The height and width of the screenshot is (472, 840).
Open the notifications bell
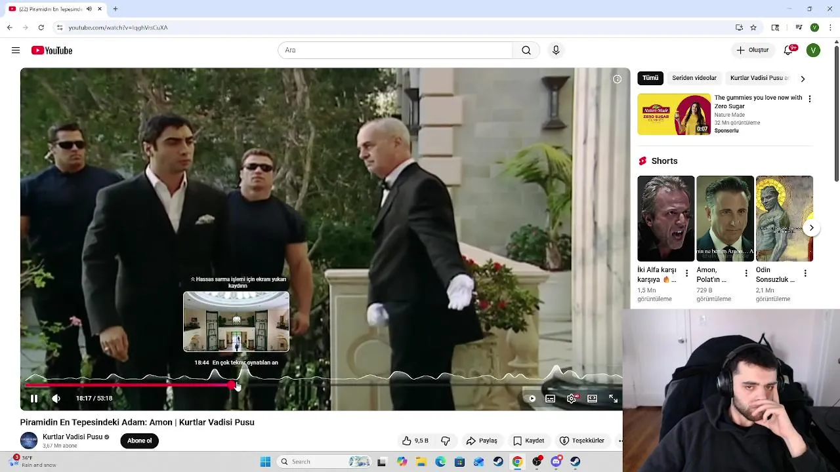pyautogui.click(x=789, y=50)
